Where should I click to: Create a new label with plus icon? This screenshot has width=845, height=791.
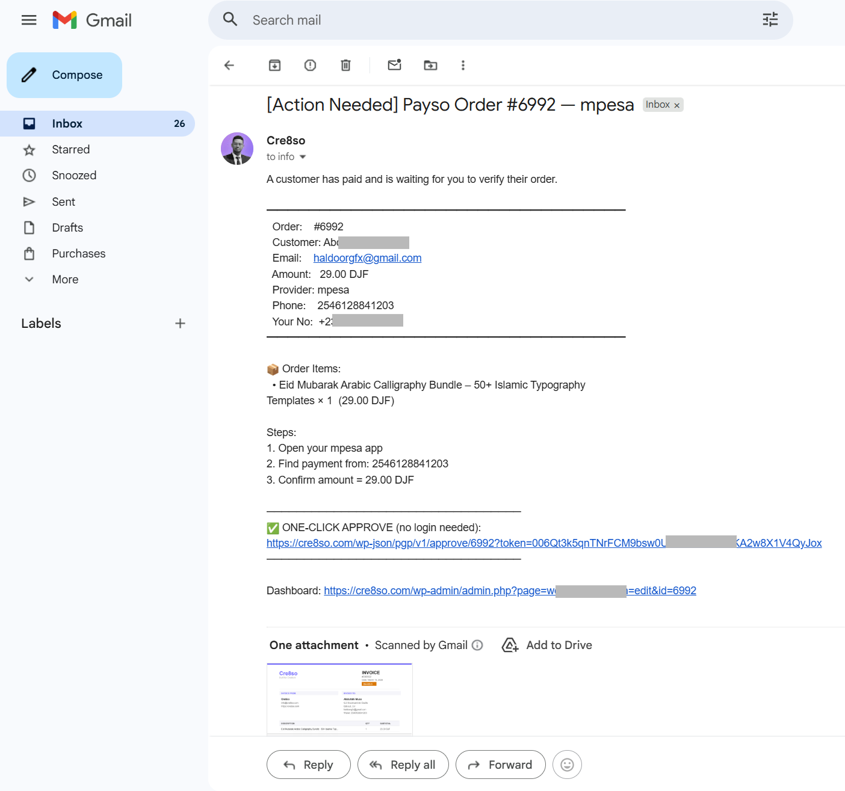tap(180, 324)
